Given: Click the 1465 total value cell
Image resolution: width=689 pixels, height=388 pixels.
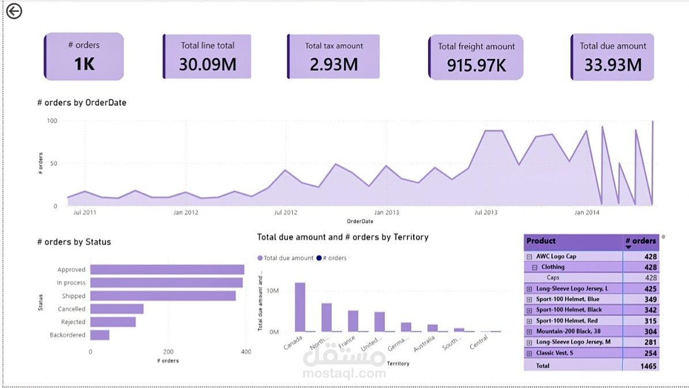Looking at the screenshot, I should click(x=649, y=366).
